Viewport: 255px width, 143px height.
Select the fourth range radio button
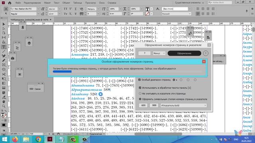[x=195, y=80]
